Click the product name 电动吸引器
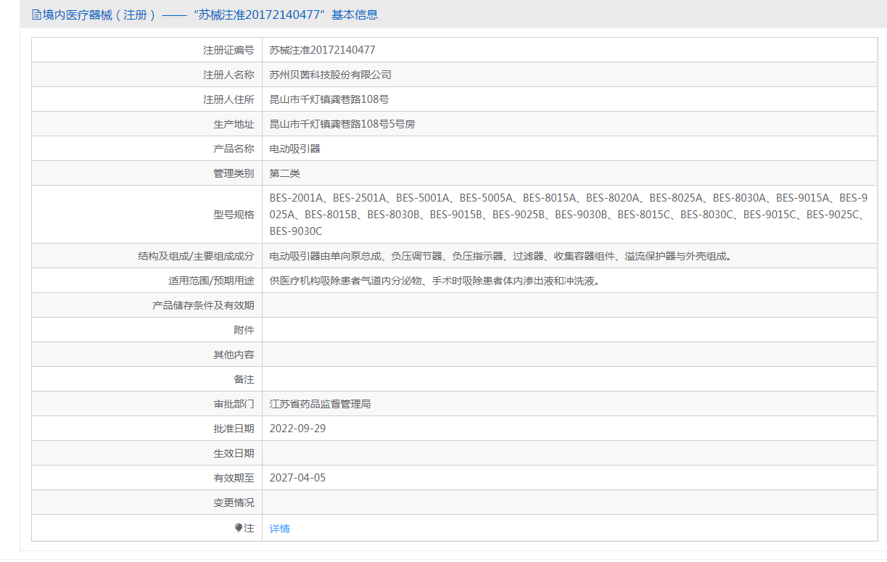This screenshot has width=887, height=562. point(294,149)
